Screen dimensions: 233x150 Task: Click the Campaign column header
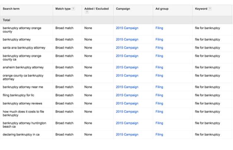click(x=123, y=9)
